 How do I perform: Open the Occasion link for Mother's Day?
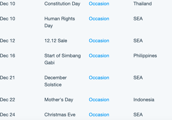[x=99, y=100]
